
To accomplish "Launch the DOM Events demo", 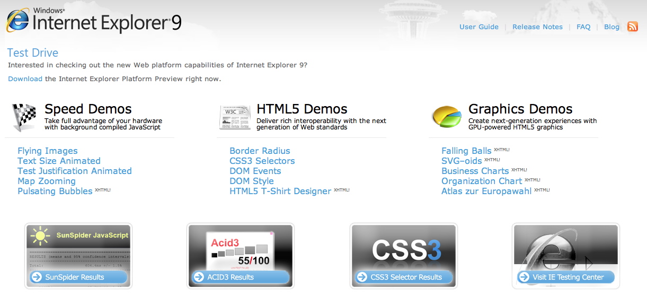I will coord(255,171).
